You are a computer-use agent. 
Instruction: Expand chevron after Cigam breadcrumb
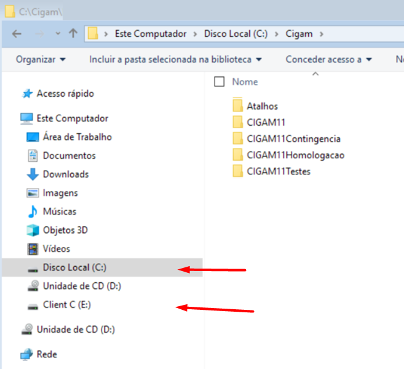[x=321, y=34]
